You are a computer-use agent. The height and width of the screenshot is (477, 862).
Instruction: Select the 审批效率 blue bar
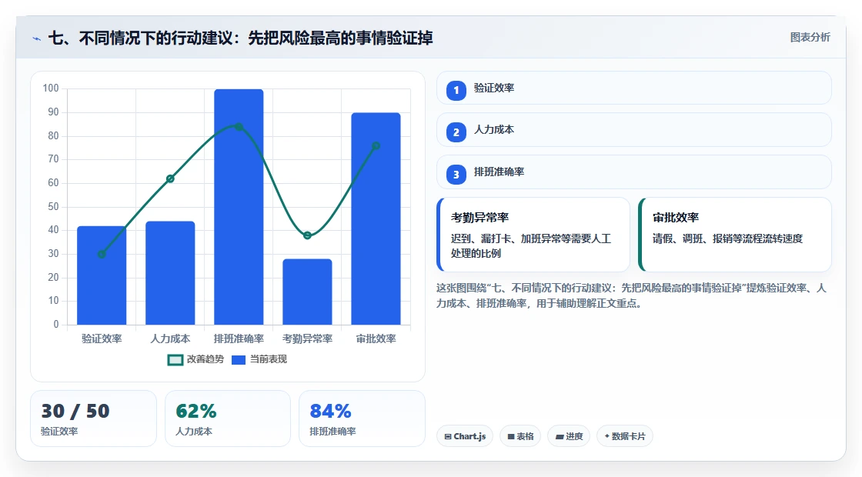tap(376, 218)
